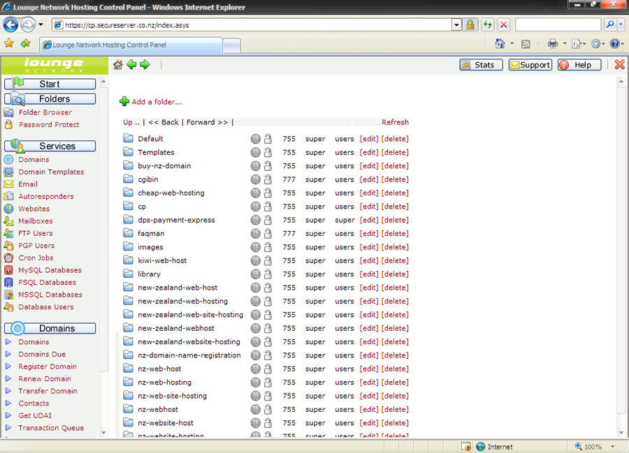Toggle padlock for the faqman folder
The image size is (629, 453).
point(268,234)
